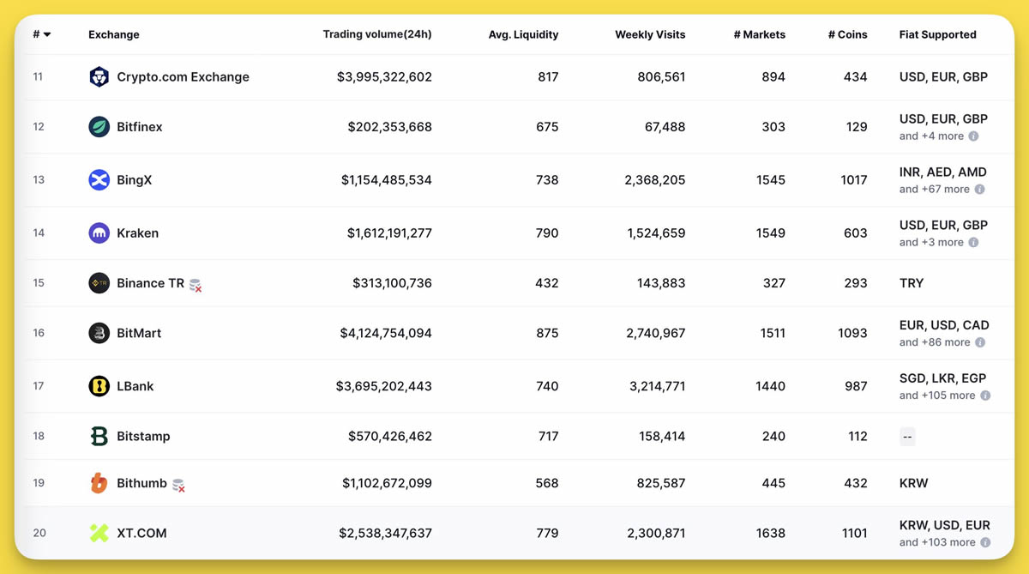Click the XT.COM green logo icon

click(99, 533)
